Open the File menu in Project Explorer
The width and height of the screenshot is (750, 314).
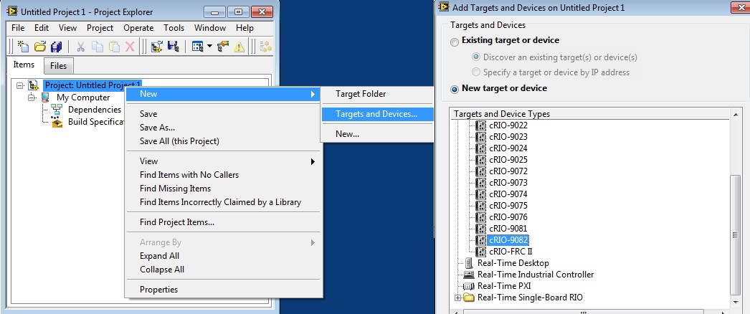click(x=18, y=28)
